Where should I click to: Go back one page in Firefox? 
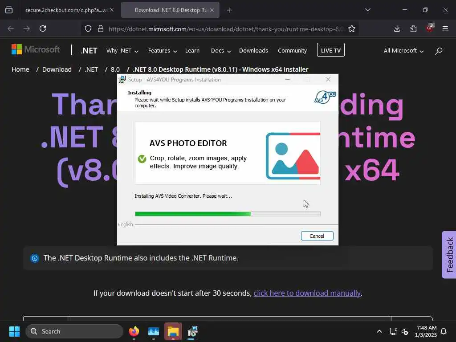tap(11, 28)
